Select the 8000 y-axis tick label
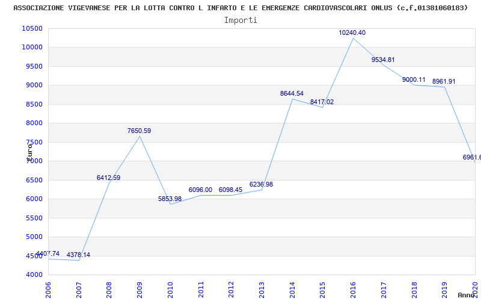The width and height of the screenshot is (481, 301). (34, 123)
